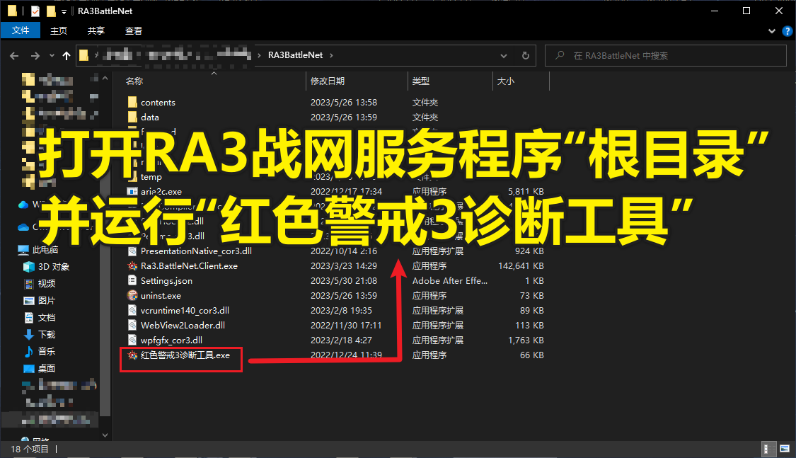
Task: Select PresentationNative_cor3.dll file icon
Action: click(132, 251)
